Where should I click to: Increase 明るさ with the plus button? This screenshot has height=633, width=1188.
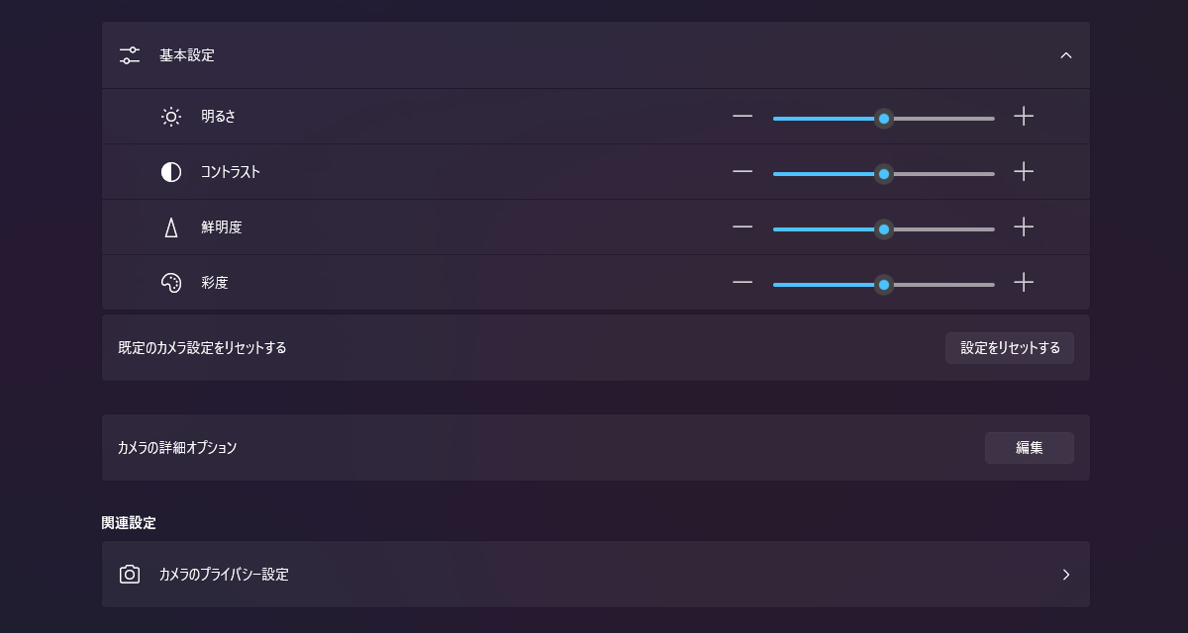click(1024, 117)
